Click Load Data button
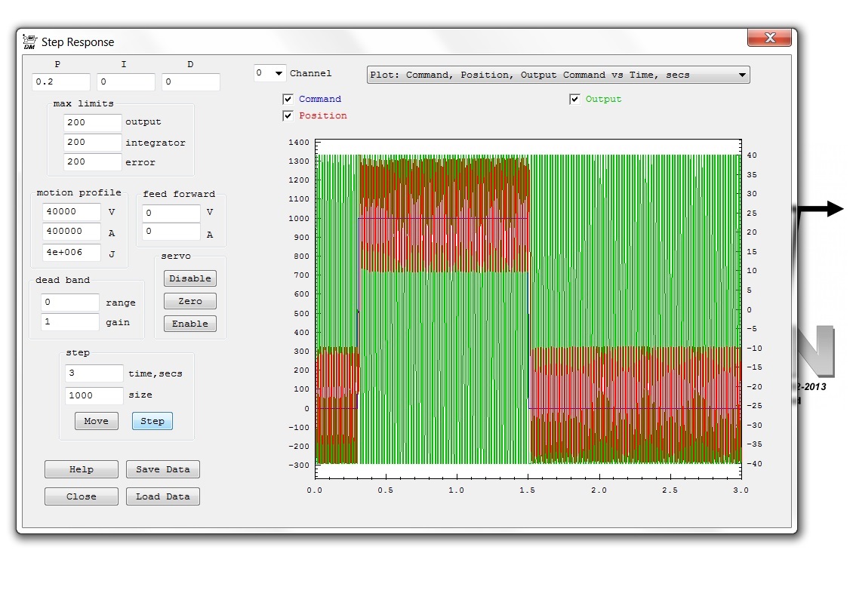Image resolution: width=853 pixels, height=593 pixels. [x=163, y=496]
